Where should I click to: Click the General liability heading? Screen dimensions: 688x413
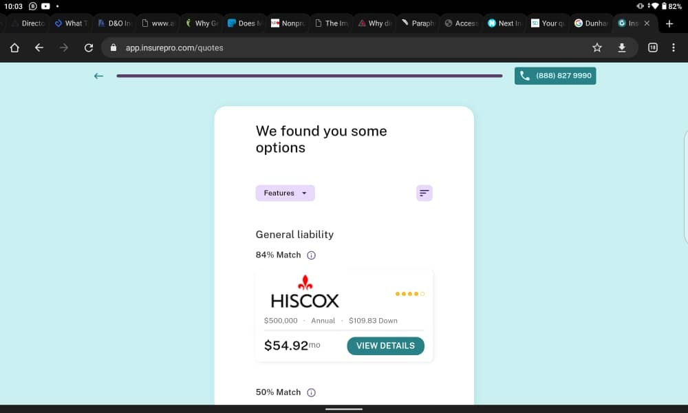pyautogui.click(x=294, y=234)
